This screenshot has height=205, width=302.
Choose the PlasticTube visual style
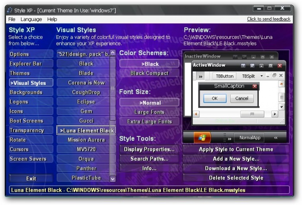83,178
